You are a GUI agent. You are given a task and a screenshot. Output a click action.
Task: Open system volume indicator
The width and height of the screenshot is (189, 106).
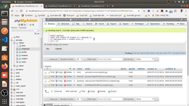[x=179, y=2]
